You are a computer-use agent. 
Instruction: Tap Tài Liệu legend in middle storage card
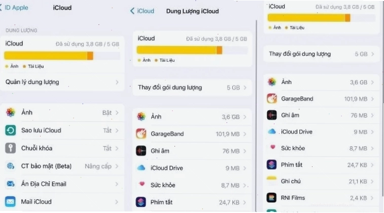pos(165,60)
